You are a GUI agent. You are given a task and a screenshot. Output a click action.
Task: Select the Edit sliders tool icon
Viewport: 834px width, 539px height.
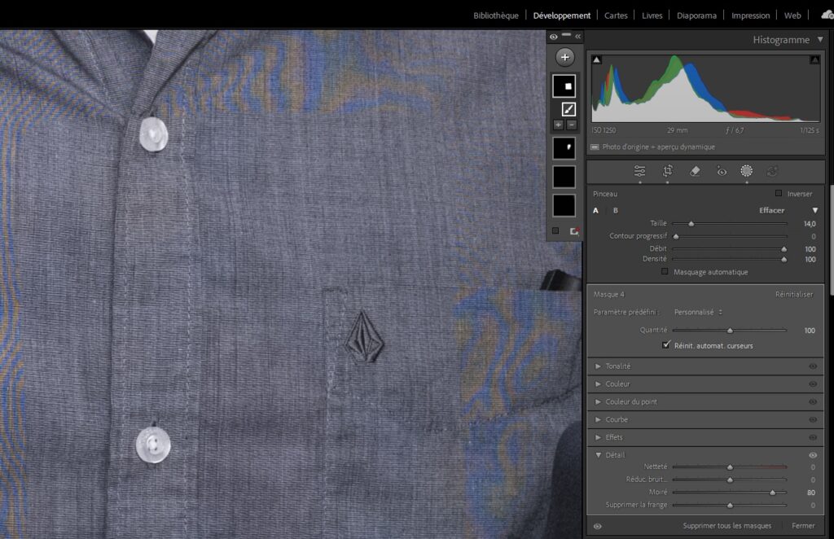640,171
